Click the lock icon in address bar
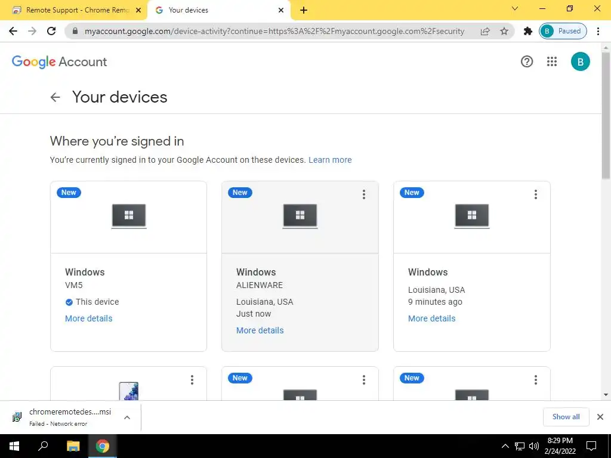This screenshot has height=458, width=611. [75, 31]
